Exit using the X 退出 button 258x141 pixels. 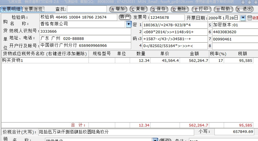[x=245, y=9]
